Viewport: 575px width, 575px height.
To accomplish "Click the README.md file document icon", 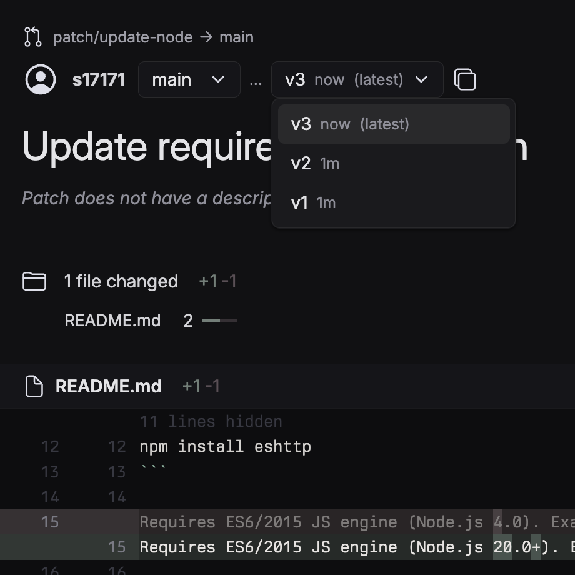I will (x=34, y=386).
